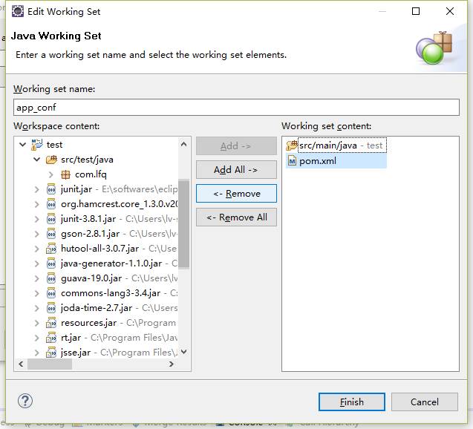Click the junit.jar library icon
Viewport: 473px width, 429px height.
tap(51, 189)
